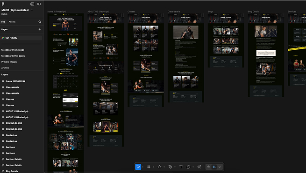Switch to Dev Mode code icon
Image resolution: width=306 pixels, height=173 pixels.
(220, 167)
